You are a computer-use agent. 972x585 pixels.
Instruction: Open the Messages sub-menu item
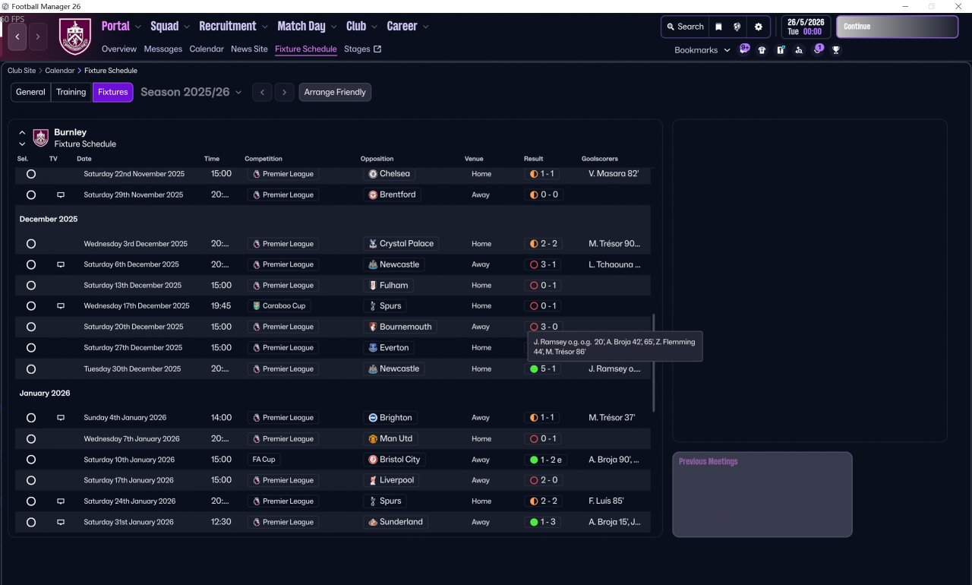163,49
